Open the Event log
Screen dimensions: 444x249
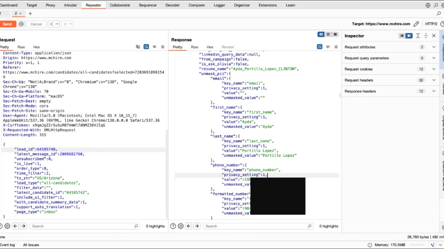pos(7,245)
